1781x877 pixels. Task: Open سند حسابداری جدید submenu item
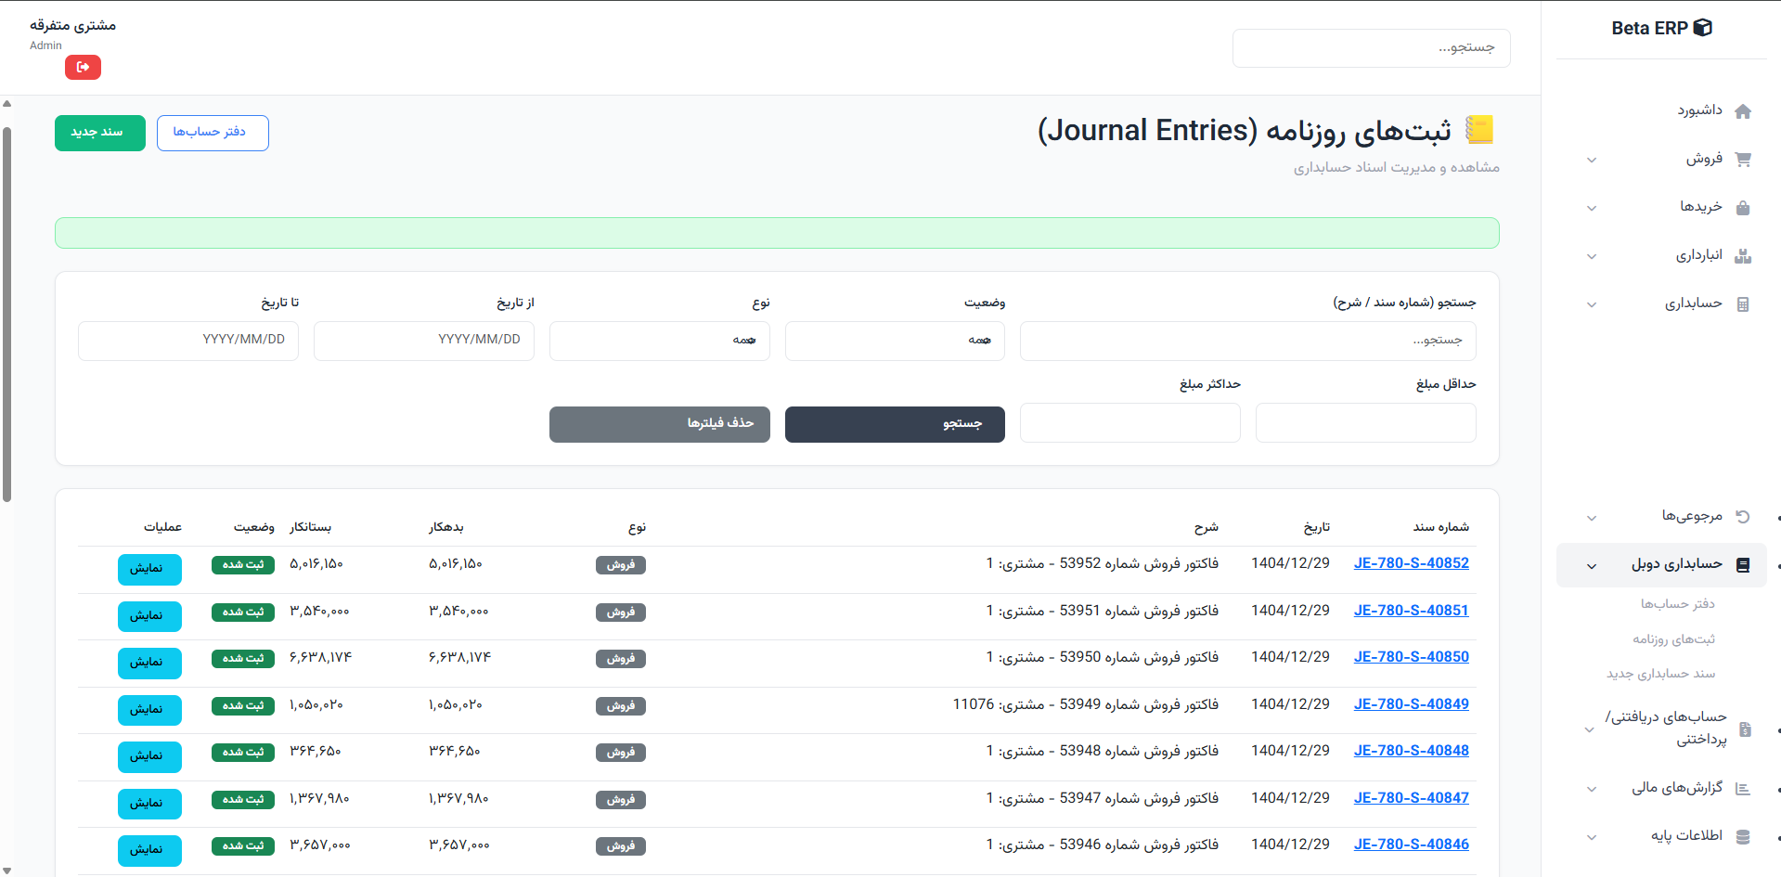(x=1661, y=674)
